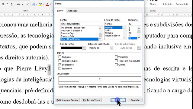
Task: Select Times New Roman in font list
Action: coord(79,39)
